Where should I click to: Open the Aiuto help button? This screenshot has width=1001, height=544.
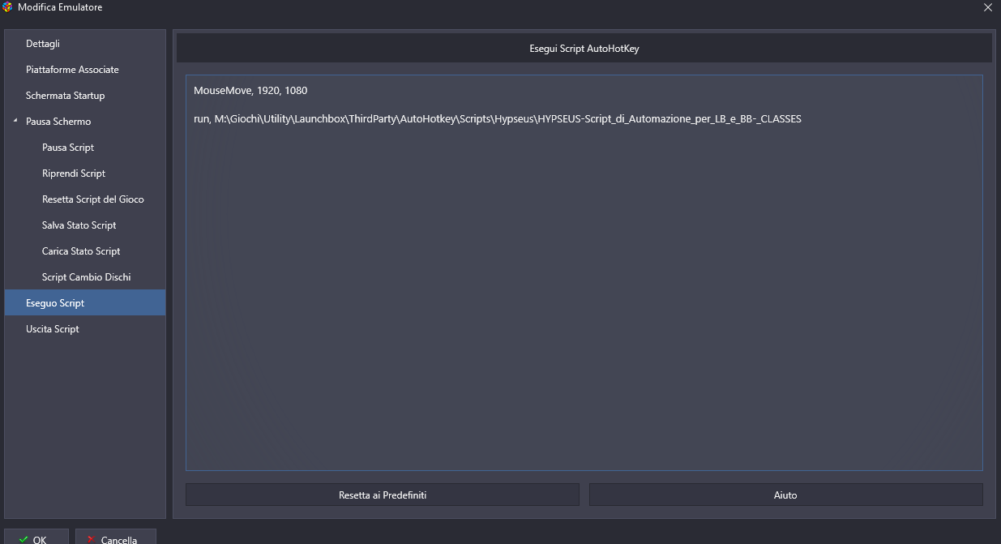(786, 495)
